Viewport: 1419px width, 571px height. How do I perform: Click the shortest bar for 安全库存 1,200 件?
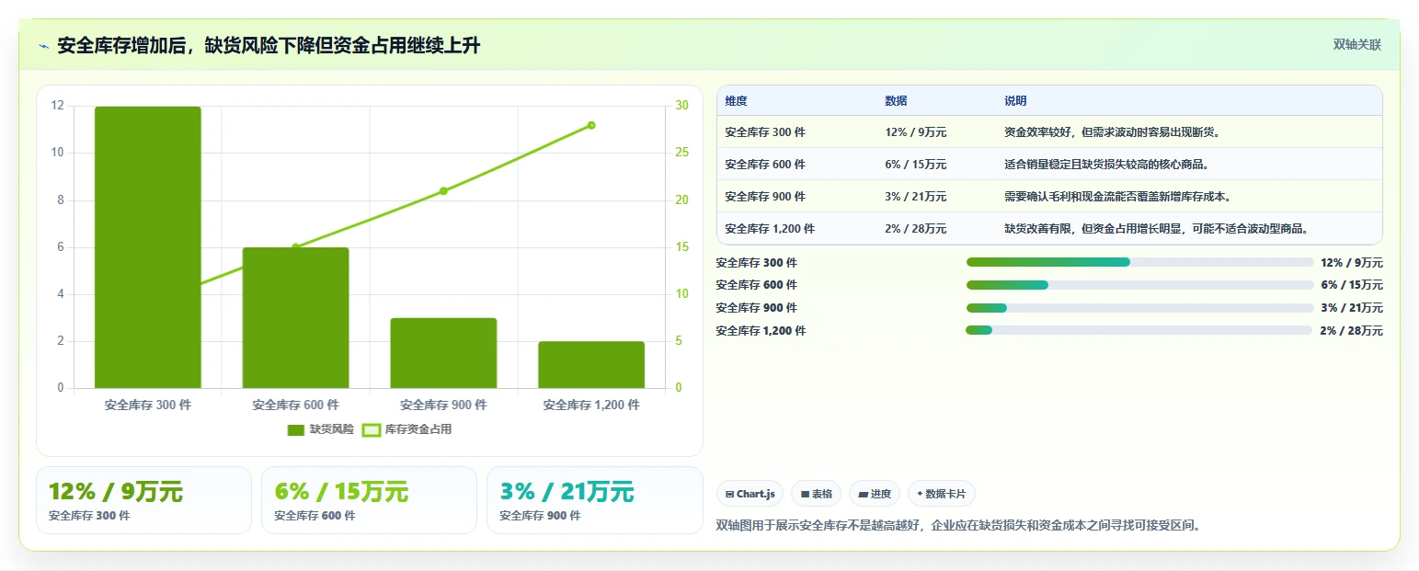click(x=591, y=365)
